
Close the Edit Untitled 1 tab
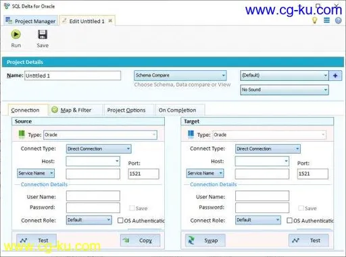(x=110, y=21)
